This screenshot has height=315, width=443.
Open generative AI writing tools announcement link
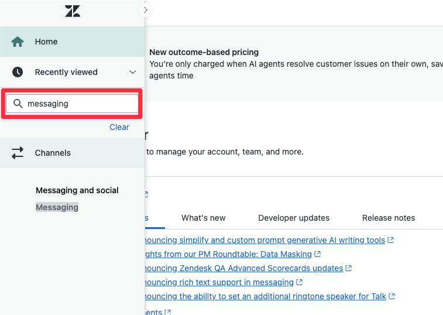coord(265,240)
